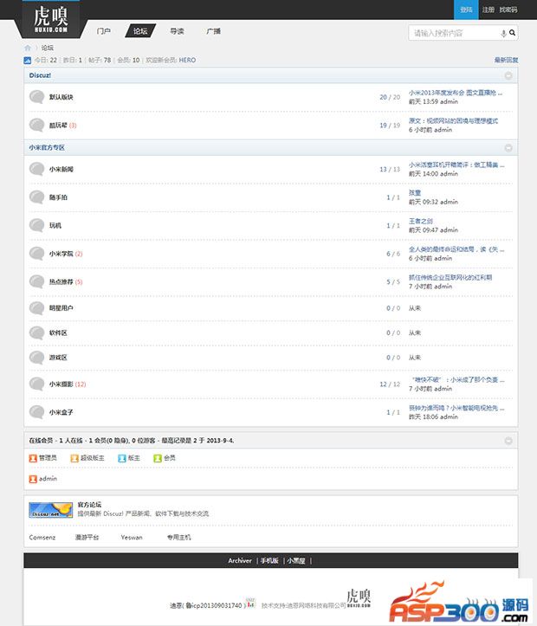The image size is (537, 626).
Task: Click the chat bubble icon for 小米新闻
Action: (x=36, y=169)
